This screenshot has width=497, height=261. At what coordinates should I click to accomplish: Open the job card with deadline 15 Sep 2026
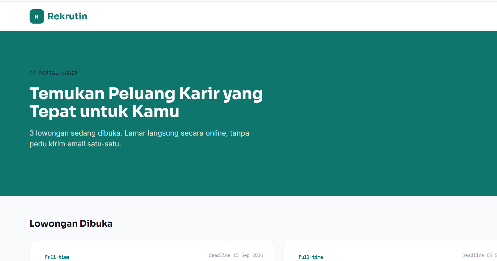point(152,251)
